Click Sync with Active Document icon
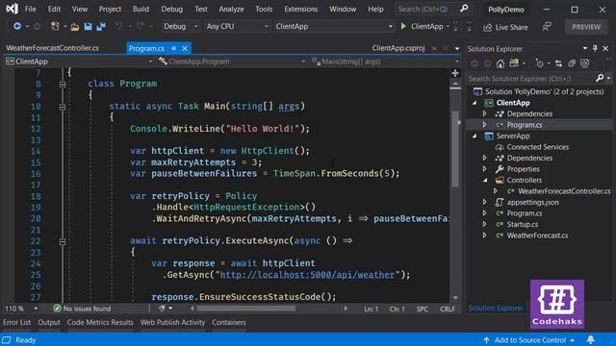 pos(558,63)
